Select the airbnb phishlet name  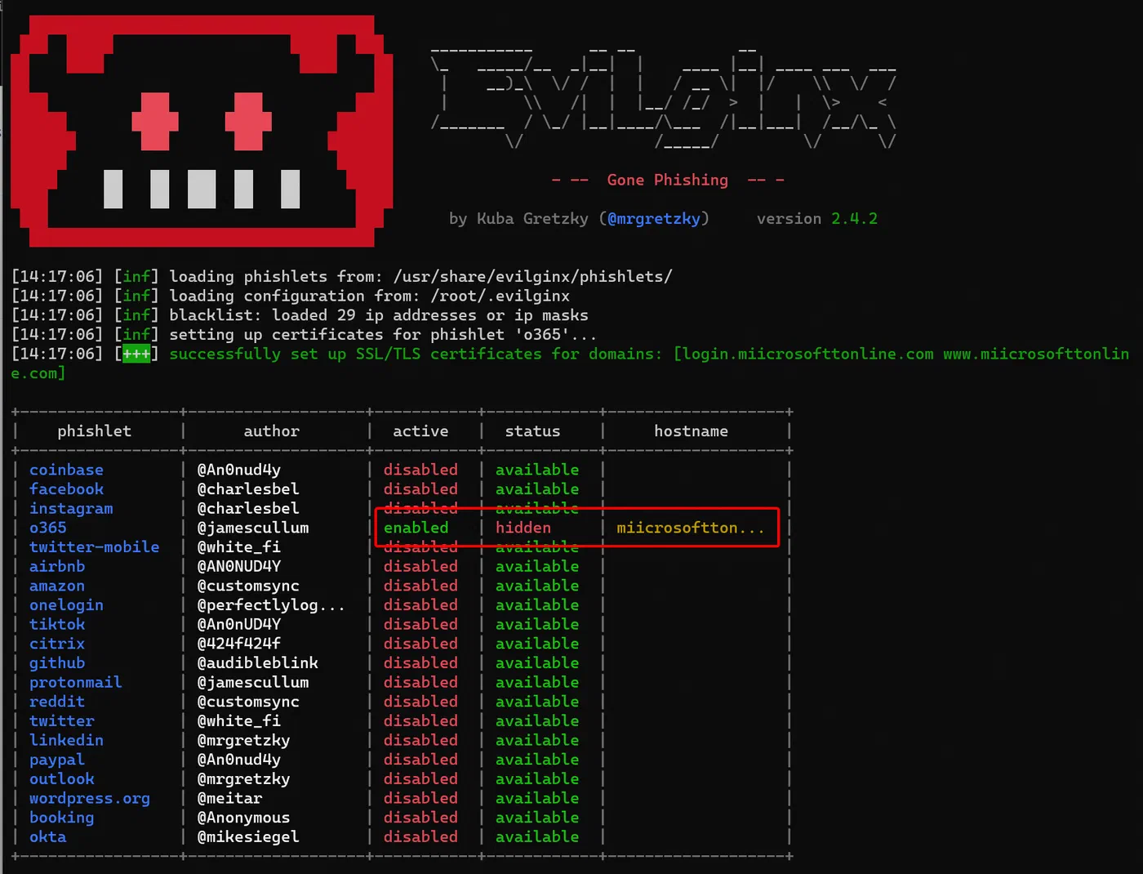coord(57,567)
